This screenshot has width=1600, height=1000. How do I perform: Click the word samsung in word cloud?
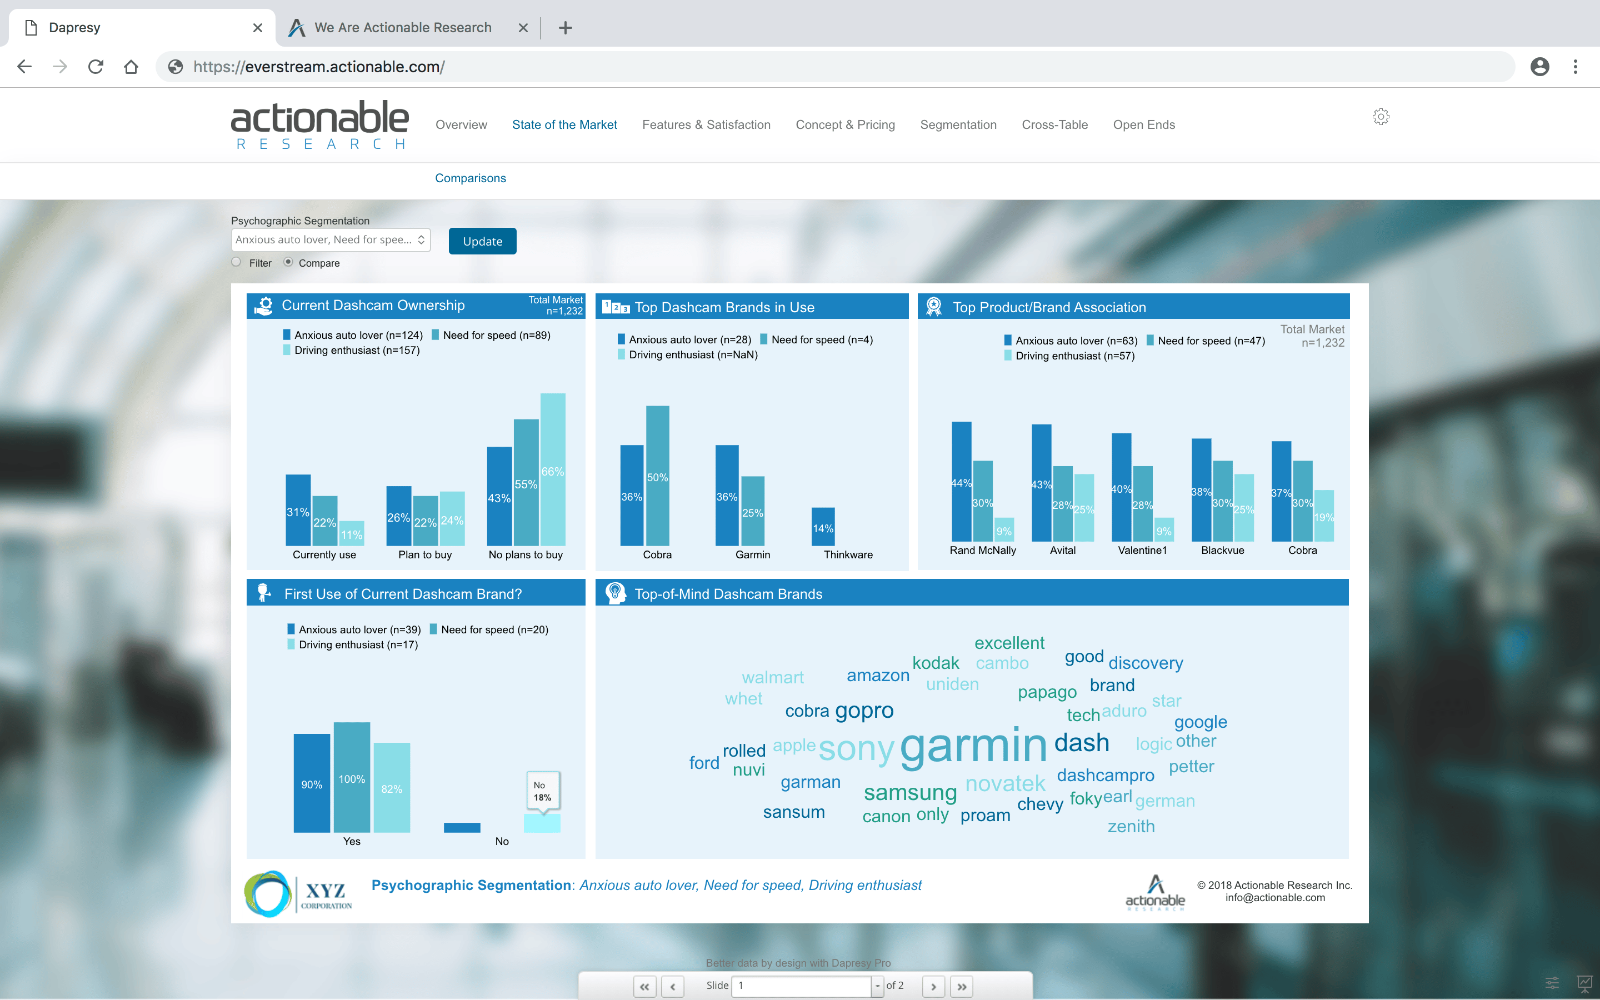point(911,792)
